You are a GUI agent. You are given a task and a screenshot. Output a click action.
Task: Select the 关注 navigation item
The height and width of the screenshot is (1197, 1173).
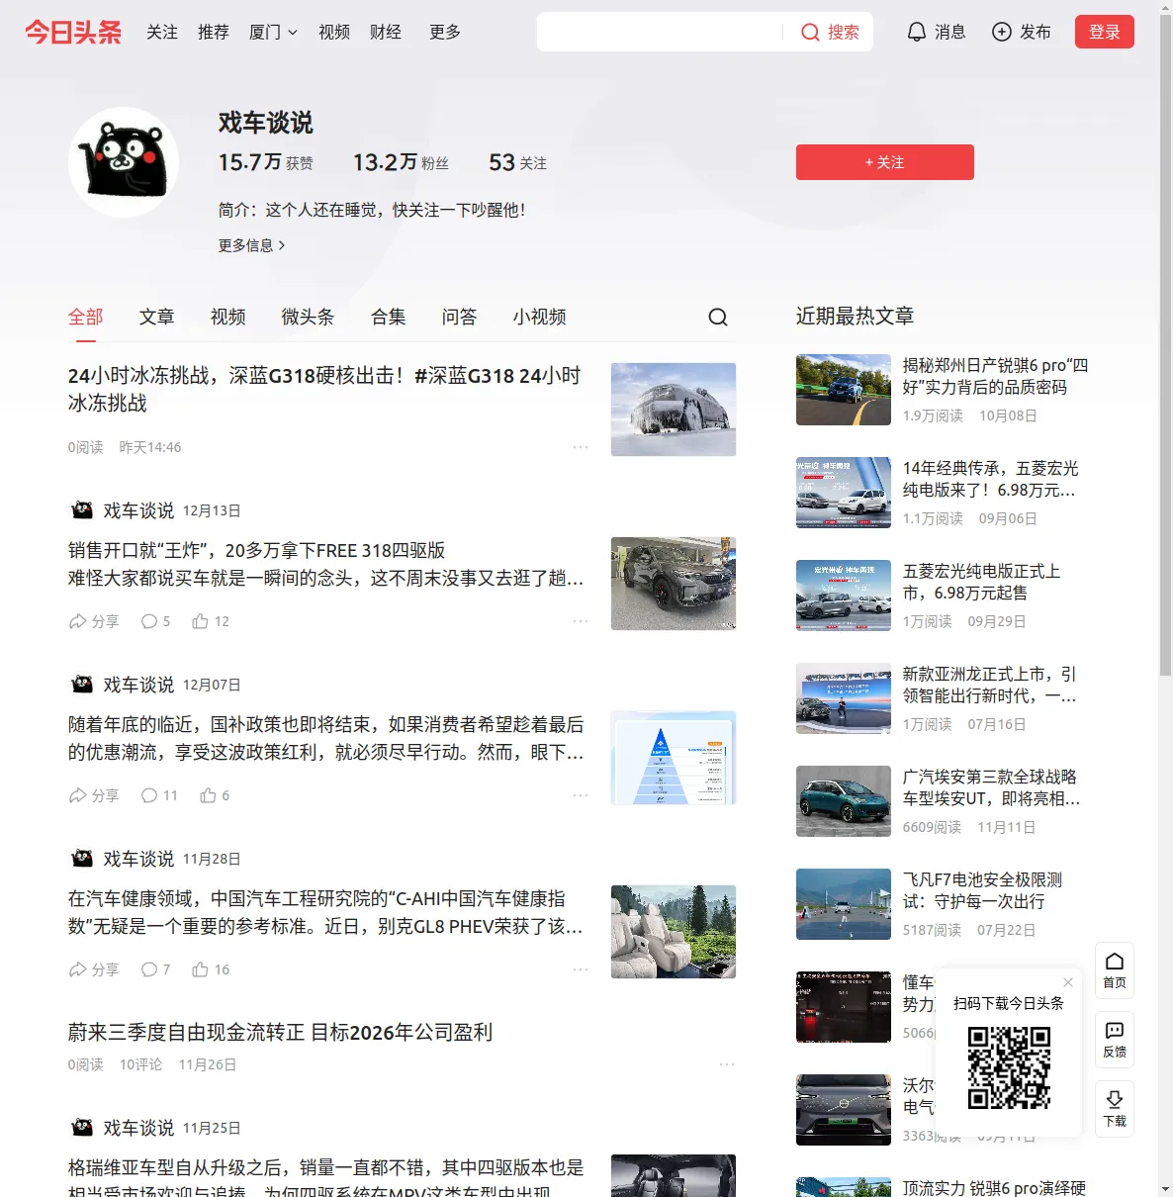click(x=162, y=33)
